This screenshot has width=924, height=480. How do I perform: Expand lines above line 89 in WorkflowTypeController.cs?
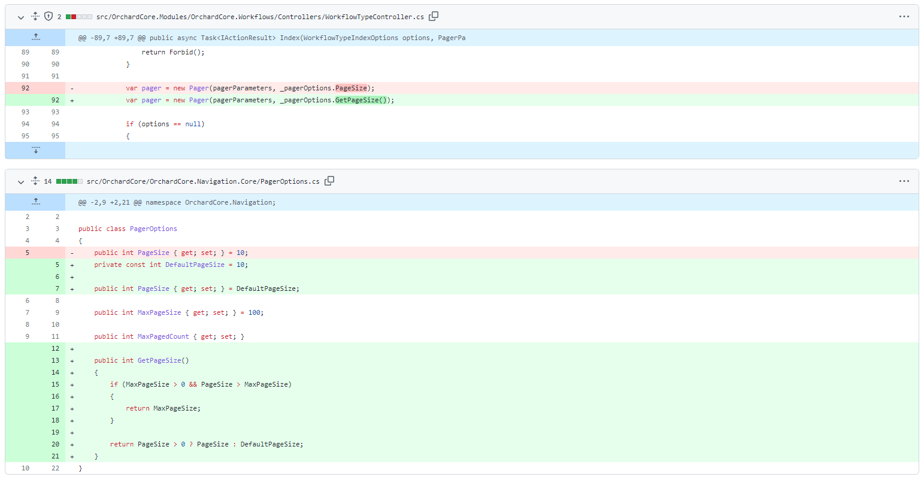[x=35, y=37]
